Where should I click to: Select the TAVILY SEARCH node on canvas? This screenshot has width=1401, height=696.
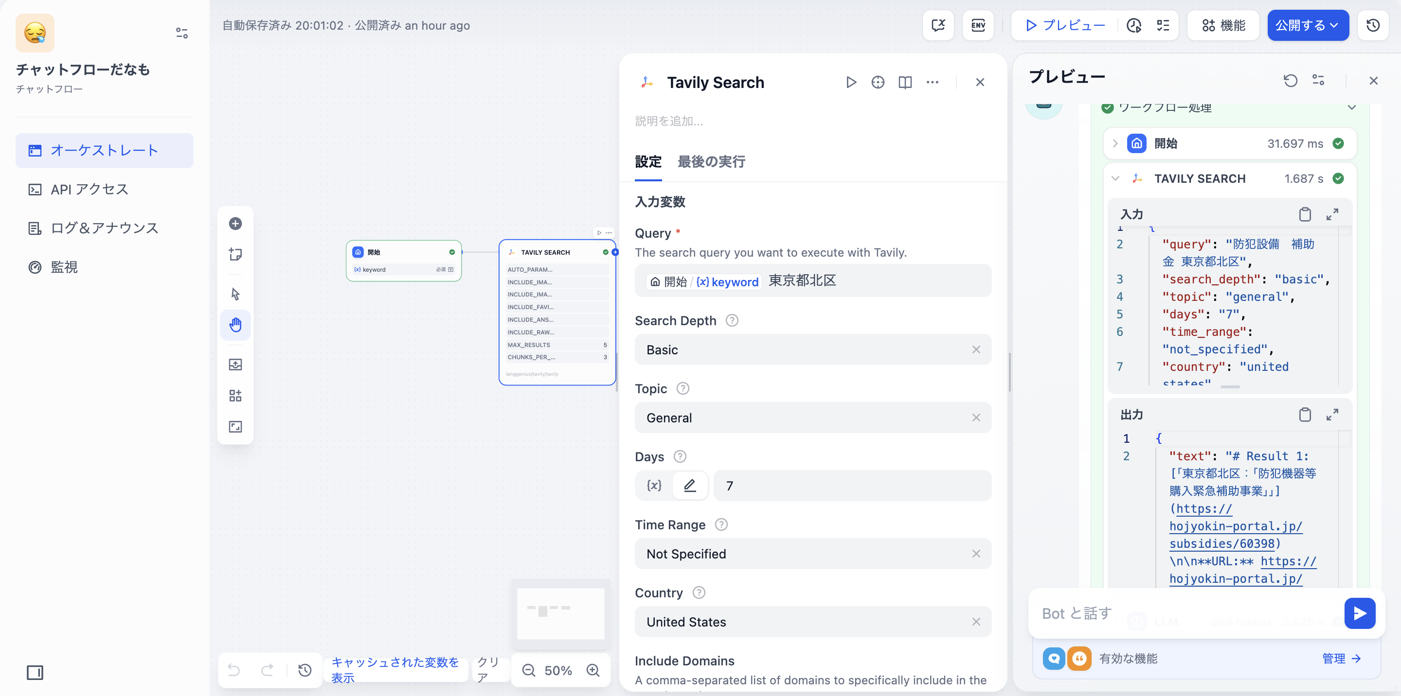557,313
